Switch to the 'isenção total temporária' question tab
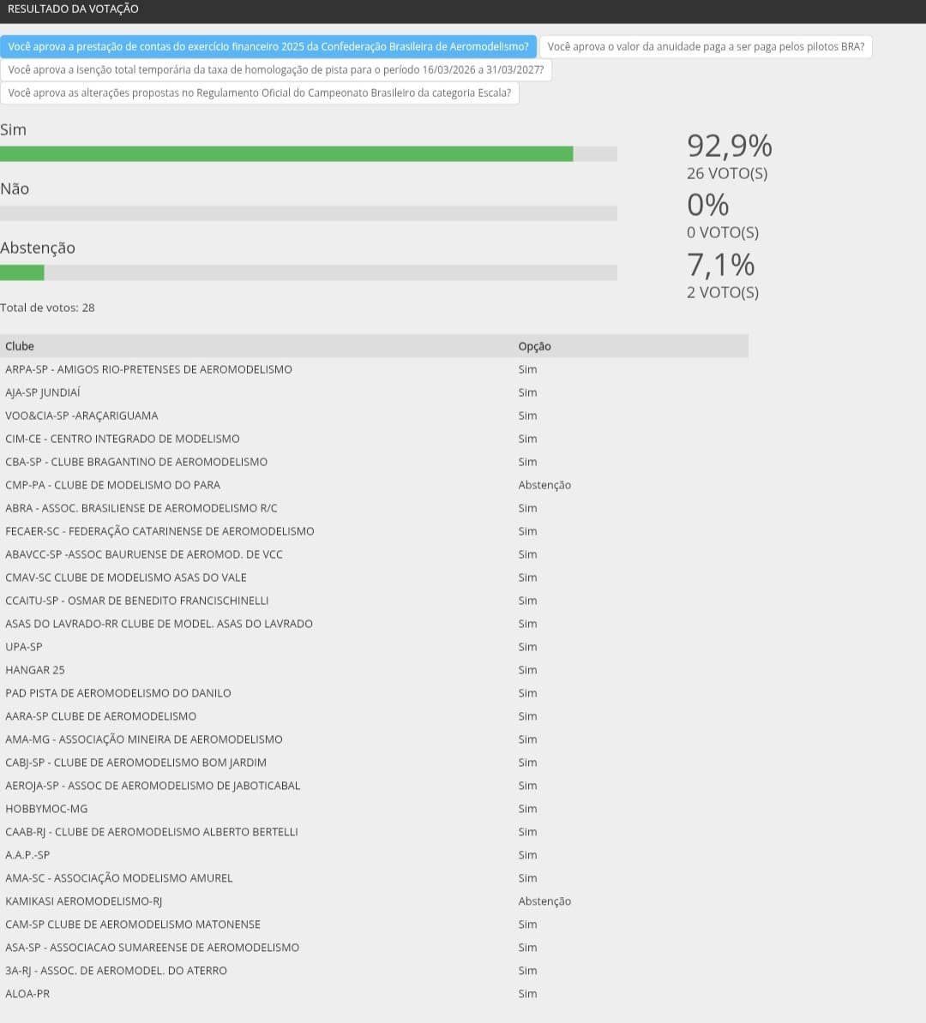This screenshot has width=926, height=1023. click(x=275, y=70)
